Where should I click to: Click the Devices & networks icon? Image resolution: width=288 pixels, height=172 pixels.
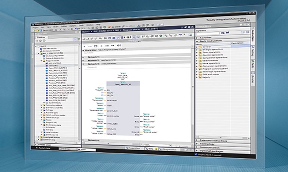pos(41,51)
